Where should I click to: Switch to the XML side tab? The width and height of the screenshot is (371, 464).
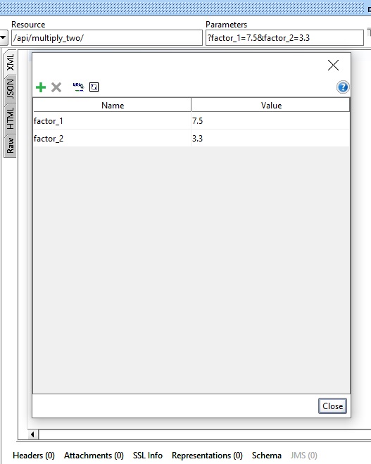pyautogui.click(x=10, y=63)
